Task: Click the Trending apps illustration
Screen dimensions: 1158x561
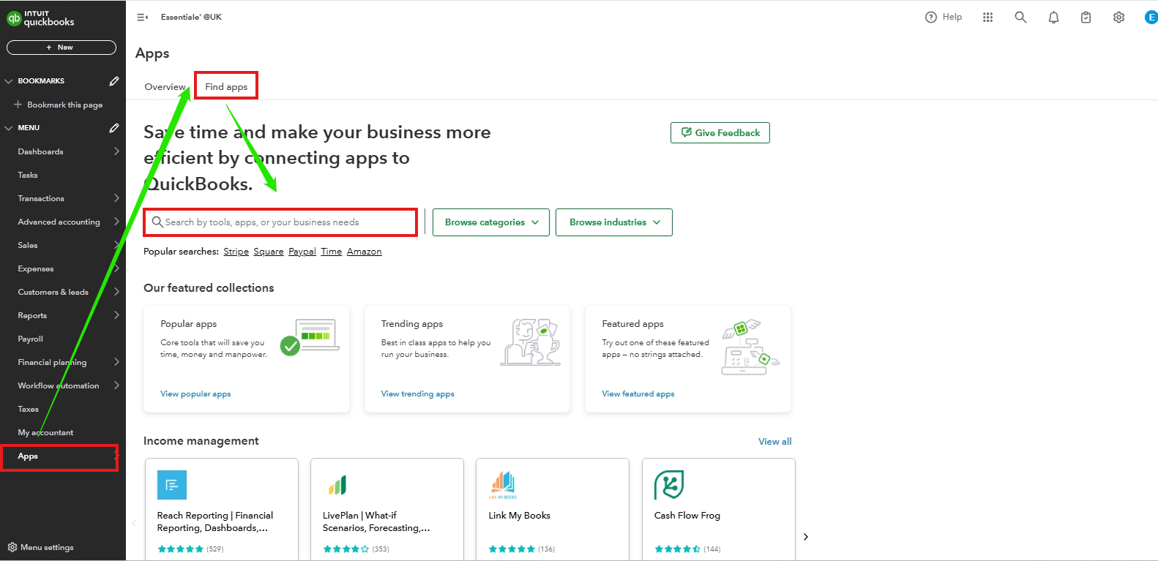Action: (x=531, y=342)
